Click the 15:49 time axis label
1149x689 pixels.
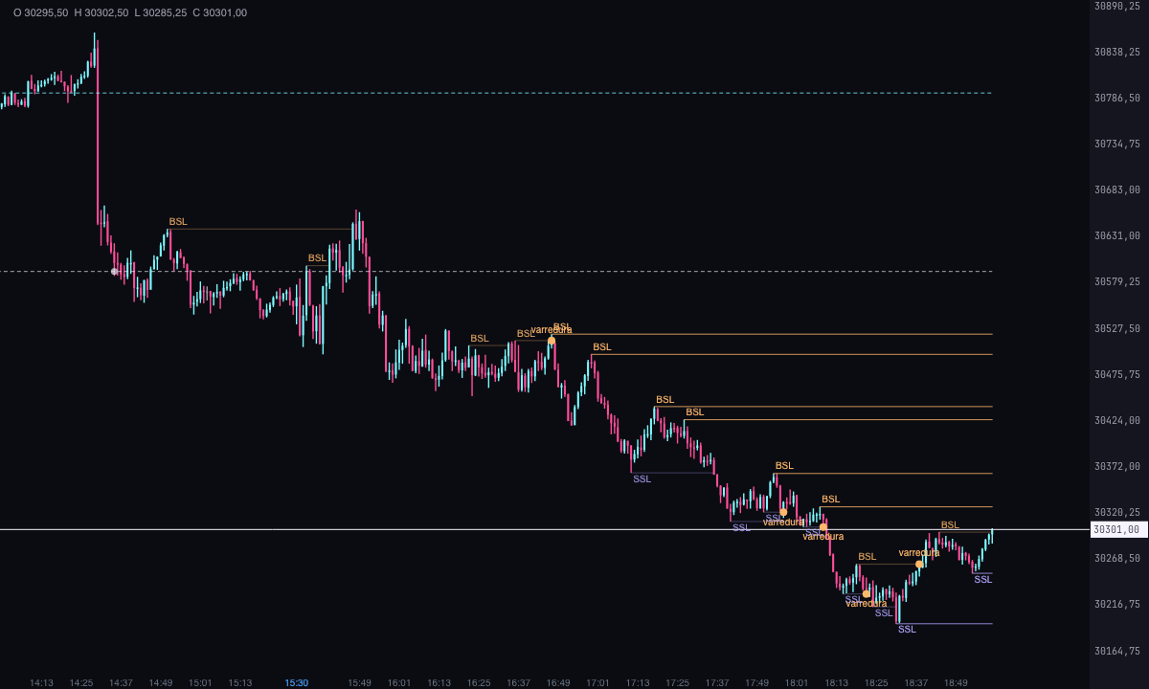(360, 683)
